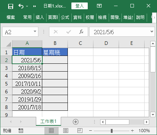Add a new sheet with the plus icon
The image size is (157, 135).
point(76,122)
